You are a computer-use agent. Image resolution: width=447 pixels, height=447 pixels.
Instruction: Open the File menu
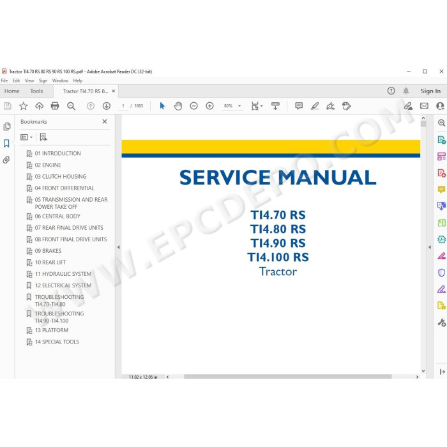4,80
